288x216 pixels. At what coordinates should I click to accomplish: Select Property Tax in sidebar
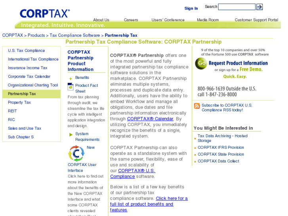(19, 102)
